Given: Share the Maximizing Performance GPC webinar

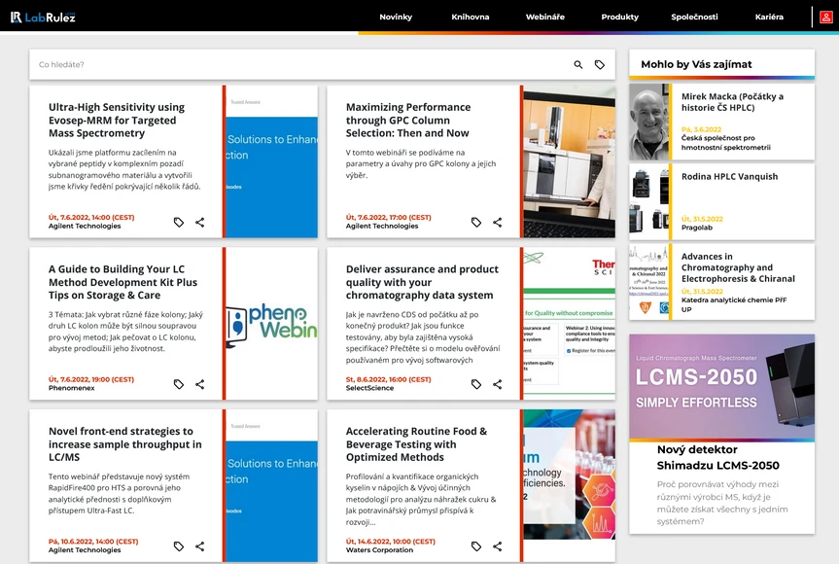Looking at the screenshot, I should point(497,222).
